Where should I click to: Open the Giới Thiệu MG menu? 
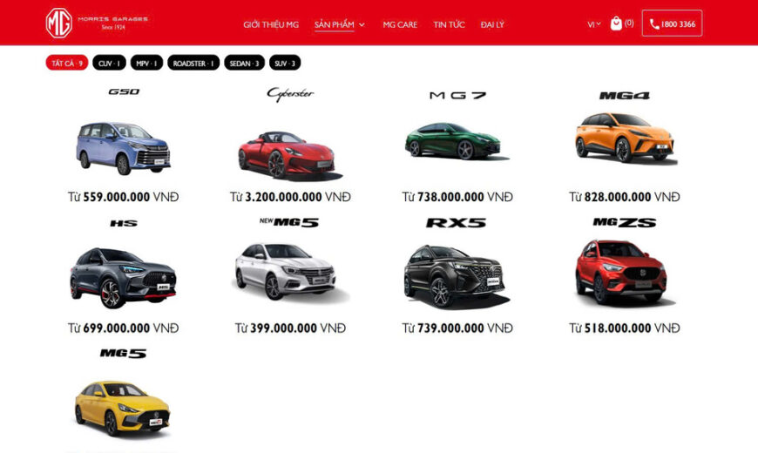271,24
